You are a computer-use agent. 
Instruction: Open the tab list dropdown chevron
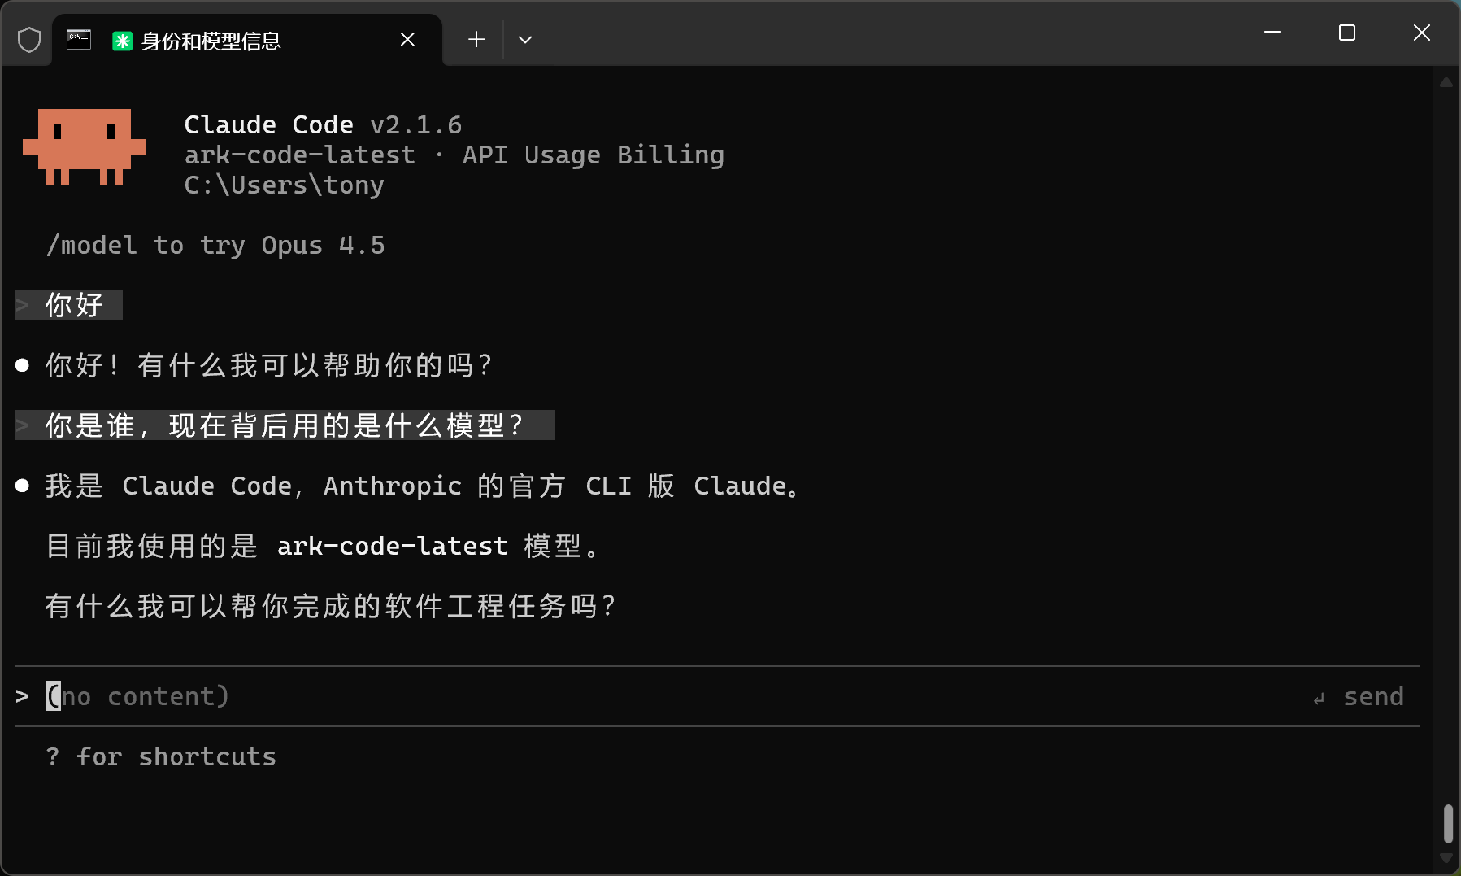tap(525, 39)
